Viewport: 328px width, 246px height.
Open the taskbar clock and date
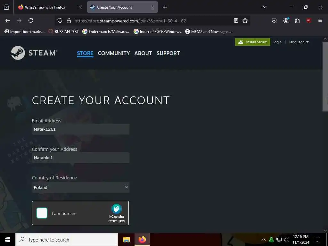pyautogui.click(x=300, y=240)
